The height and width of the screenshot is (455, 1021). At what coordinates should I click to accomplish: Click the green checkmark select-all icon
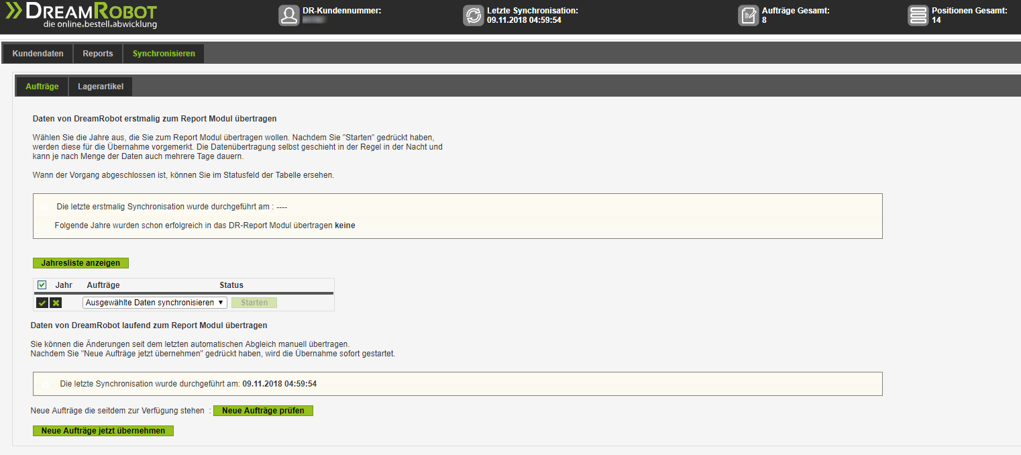[42, 303]
